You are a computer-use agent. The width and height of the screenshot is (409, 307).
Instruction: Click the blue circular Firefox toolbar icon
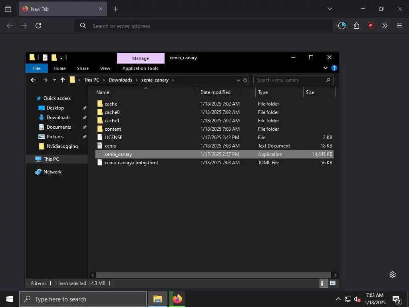(x=342, y=26)
